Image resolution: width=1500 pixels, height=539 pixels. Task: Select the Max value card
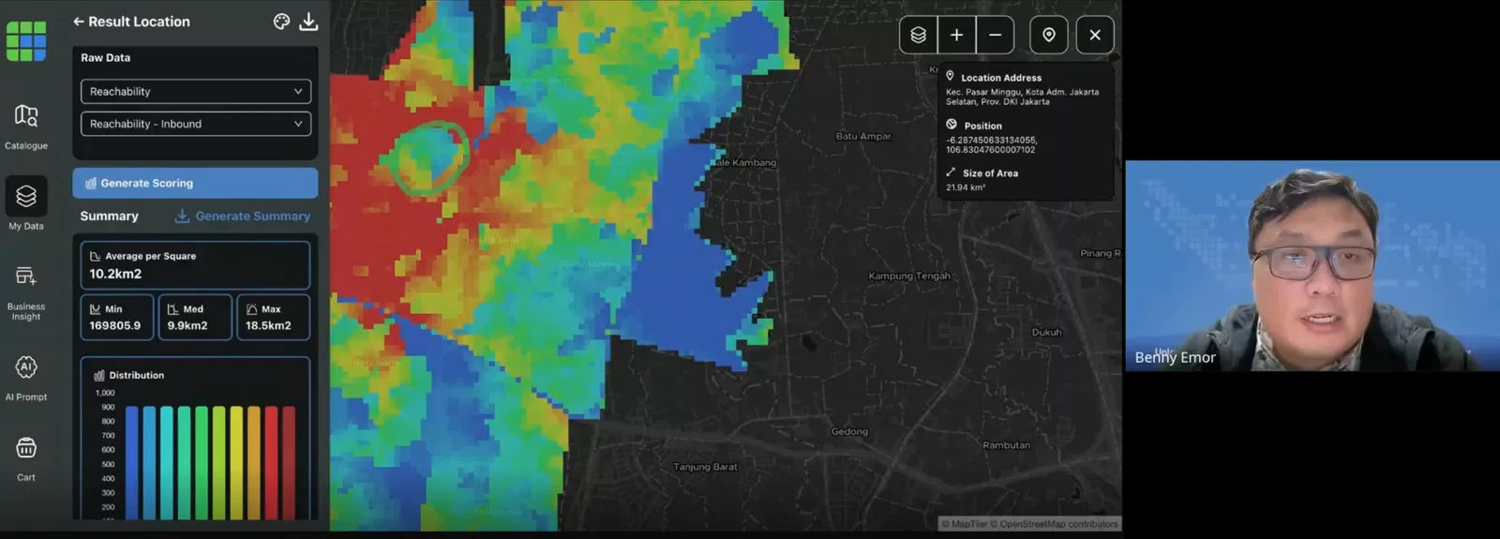273,318
